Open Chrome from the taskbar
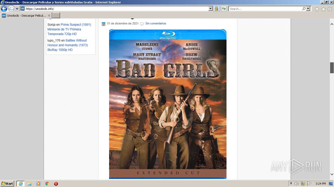The height and width of the screenshot is (187, 334). tap(47, 184)
